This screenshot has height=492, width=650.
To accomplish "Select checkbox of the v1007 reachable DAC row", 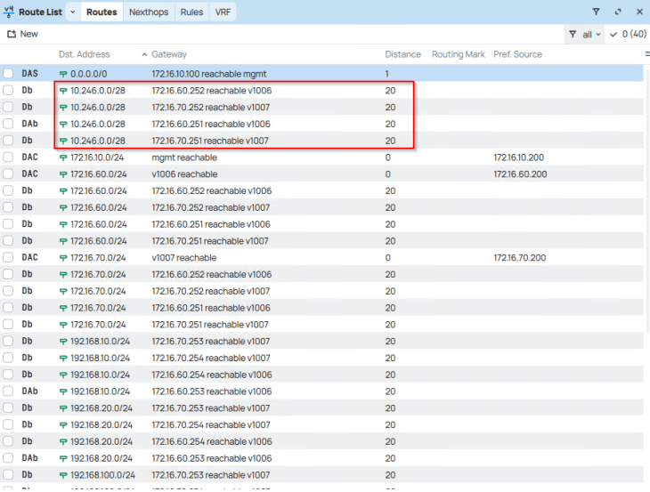I will point(8,258).
